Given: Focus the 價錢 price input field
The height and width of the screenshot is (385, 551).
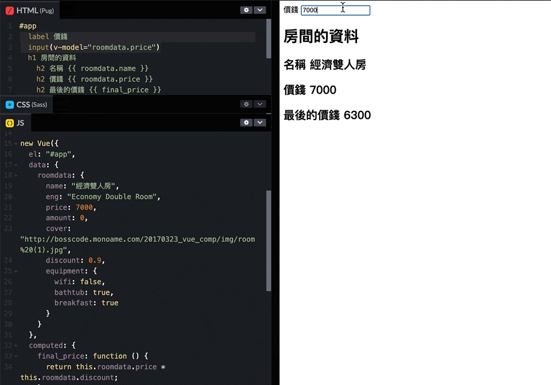Looking at the screenshot, I should point(336,10).
